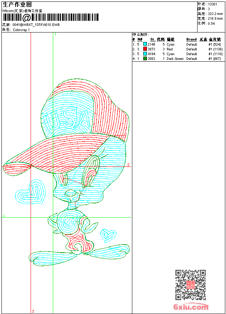Click the sequin count '#1 (1136)'
Screen dimensions: 226x314
click(215, 49)
